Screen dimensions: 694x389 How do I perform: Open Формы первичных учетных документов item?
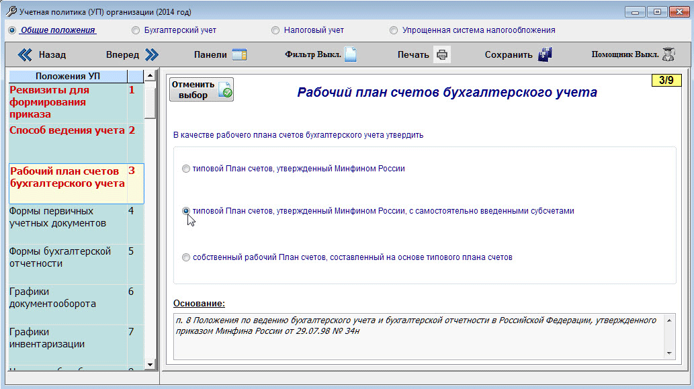76,224
